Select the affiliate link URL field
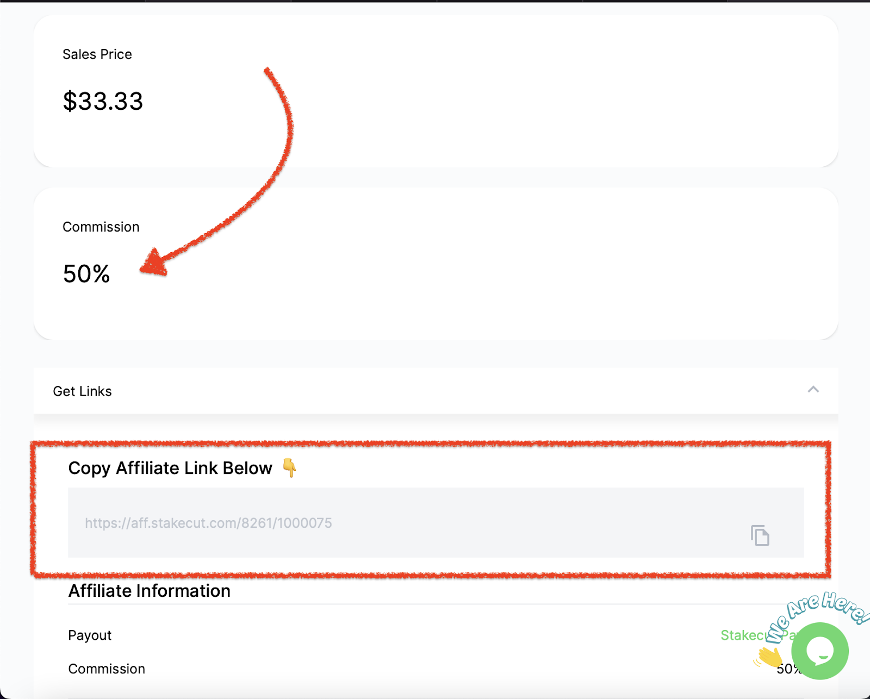 coord(436,522)
